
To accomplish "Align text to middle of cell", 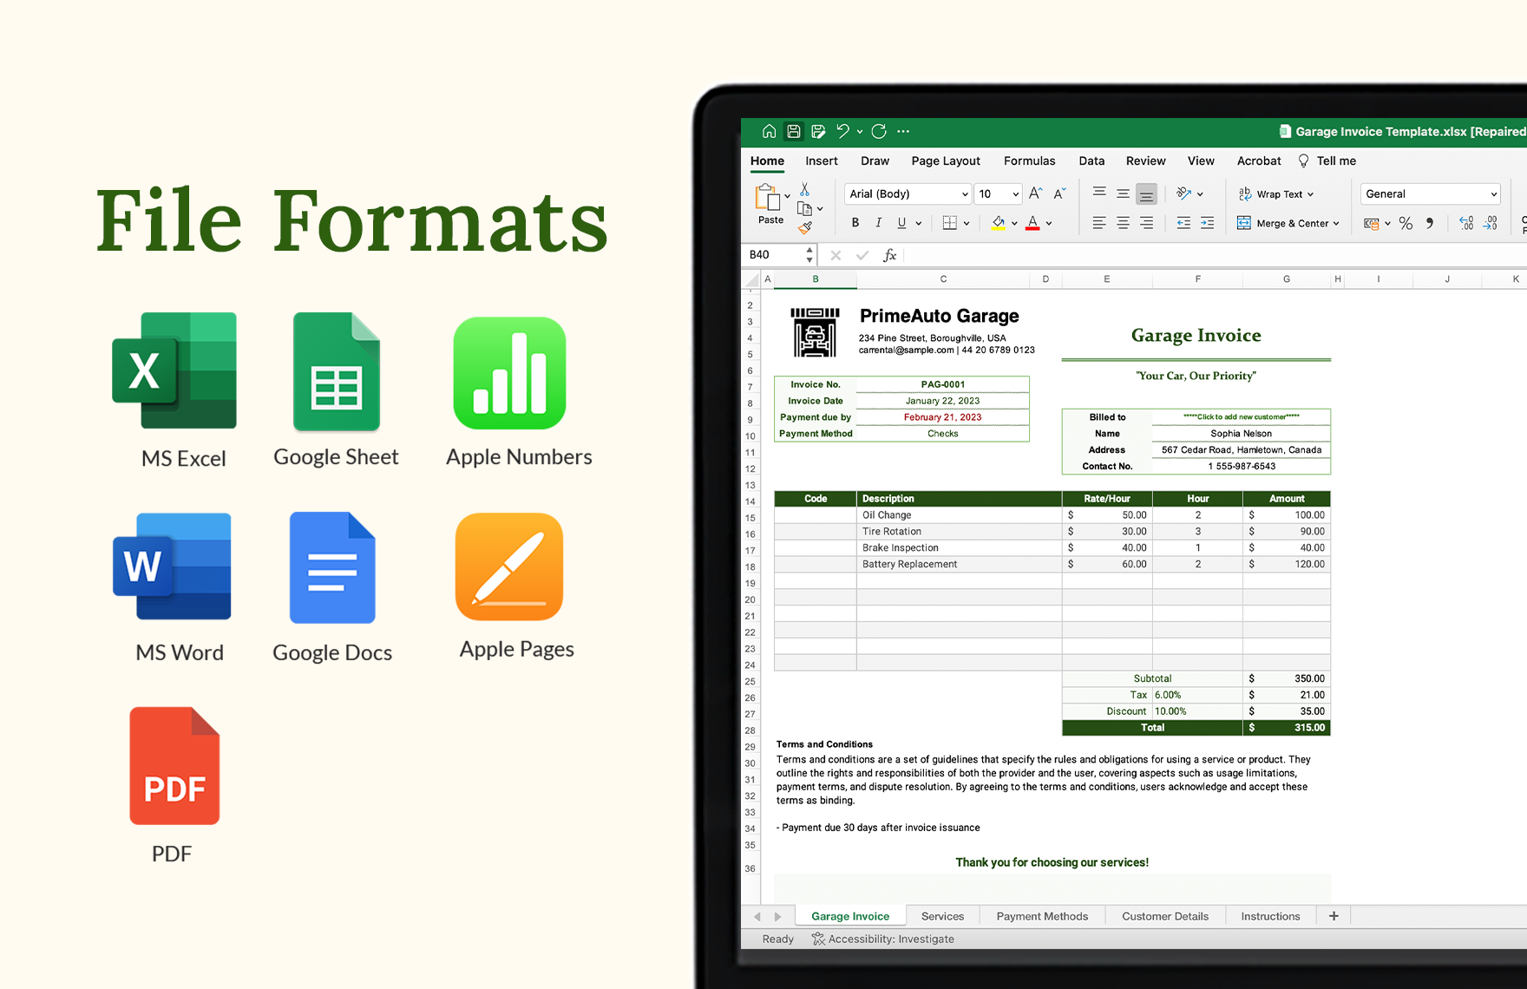I will 1123,193.
